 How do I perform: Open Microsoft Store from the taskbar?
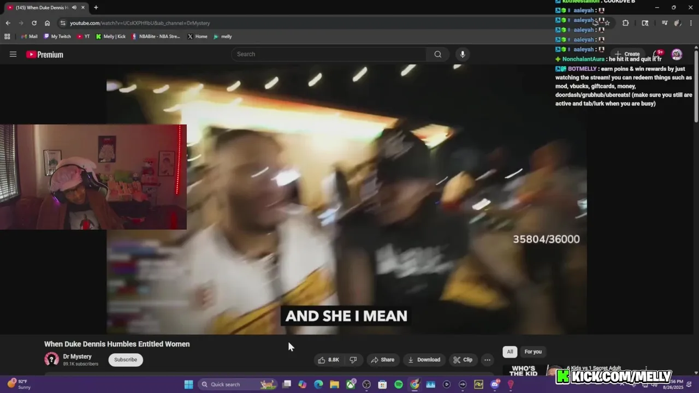point(382,384)
